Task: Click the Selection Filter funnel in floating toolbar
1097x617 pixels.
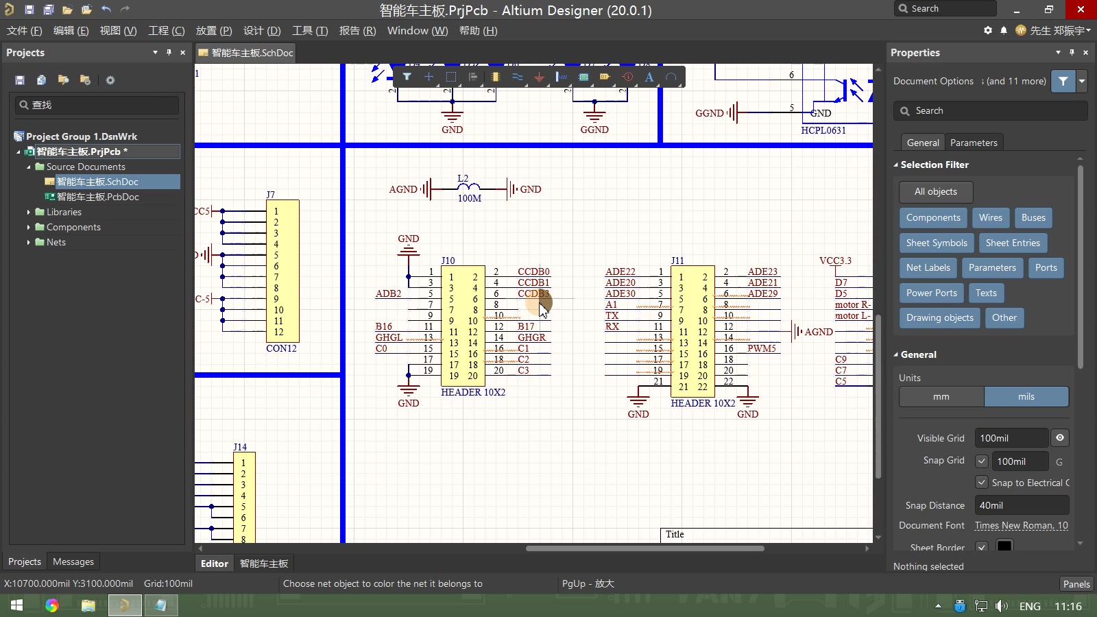Action: pos(407,77)
